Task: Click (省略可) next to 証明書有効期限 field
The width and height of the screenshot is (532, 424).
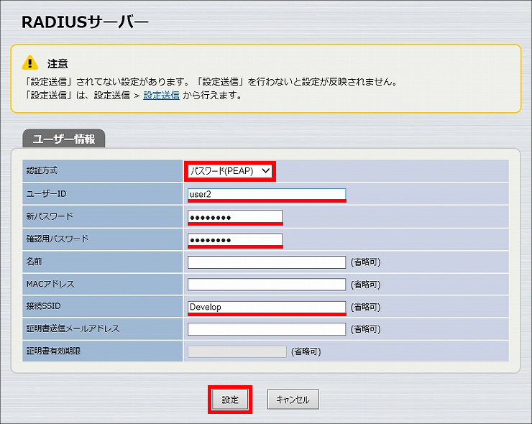Action: pos(306,351)
